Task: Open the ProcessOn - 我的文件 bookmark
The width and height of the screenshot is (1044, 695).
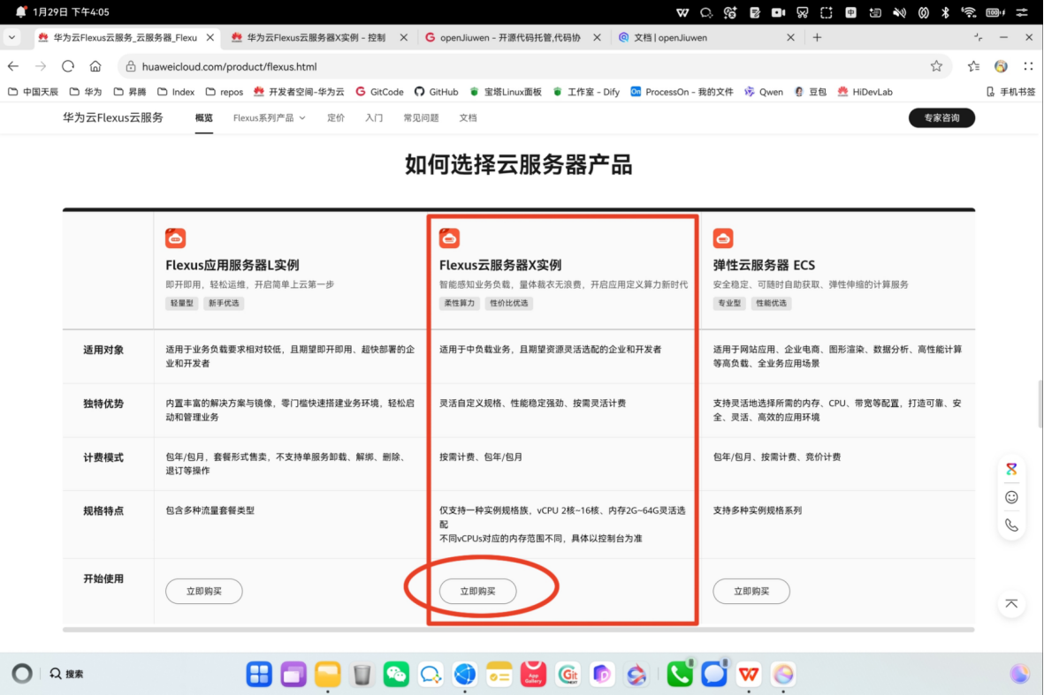Action: pyautogui.click(x=682, y=92)
